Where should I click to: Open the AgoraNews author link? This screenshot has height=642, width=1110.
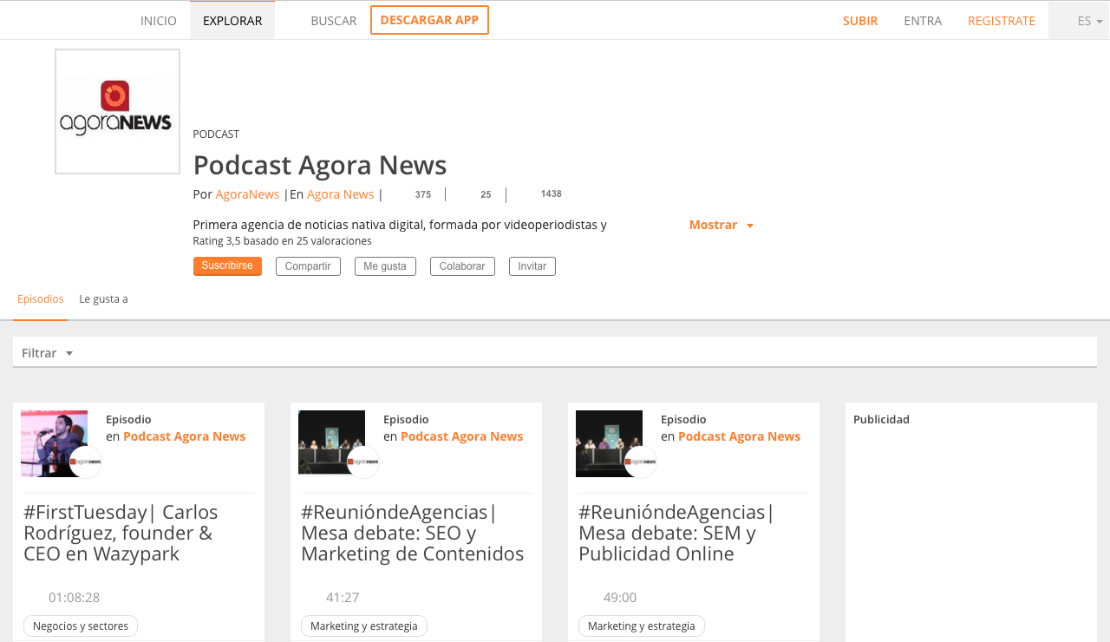click(247, 194)
